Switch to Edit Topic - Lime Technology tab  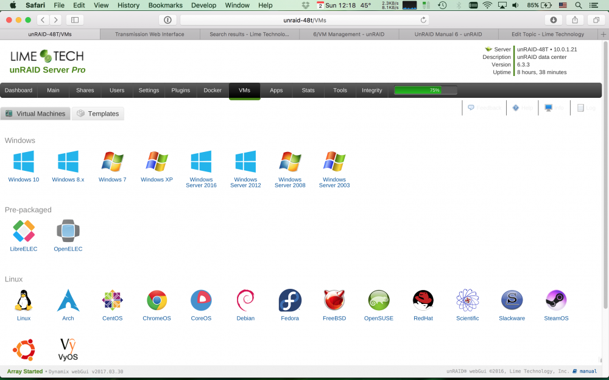tap(547, 34)
